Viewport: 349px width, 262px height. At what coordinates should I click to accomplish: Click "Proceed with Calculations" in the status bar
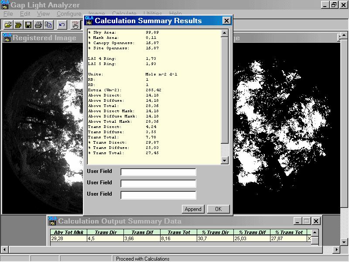point(143,259)
